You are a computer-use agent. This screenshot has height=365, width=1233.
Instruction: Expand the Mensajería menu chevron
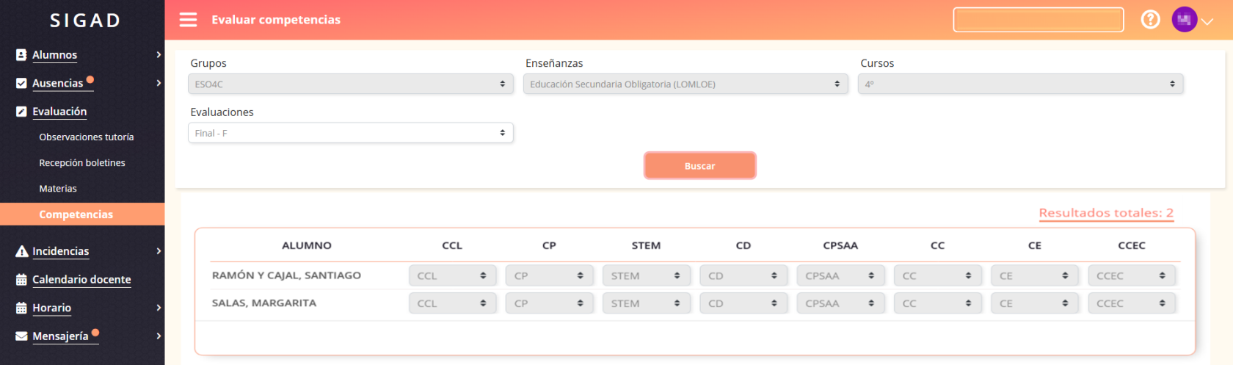tap(159, 336)
